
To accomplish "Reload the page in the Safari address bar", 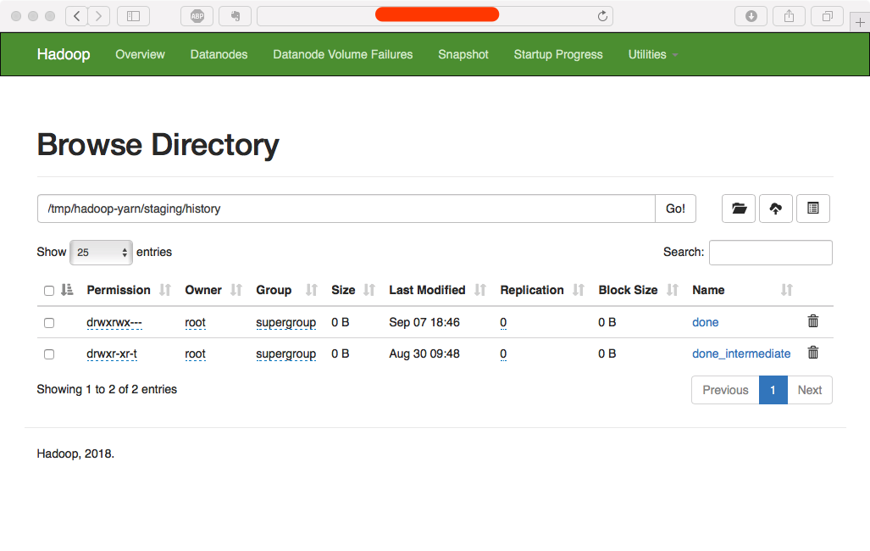I will pyautogui.click(x=602, y=16).
